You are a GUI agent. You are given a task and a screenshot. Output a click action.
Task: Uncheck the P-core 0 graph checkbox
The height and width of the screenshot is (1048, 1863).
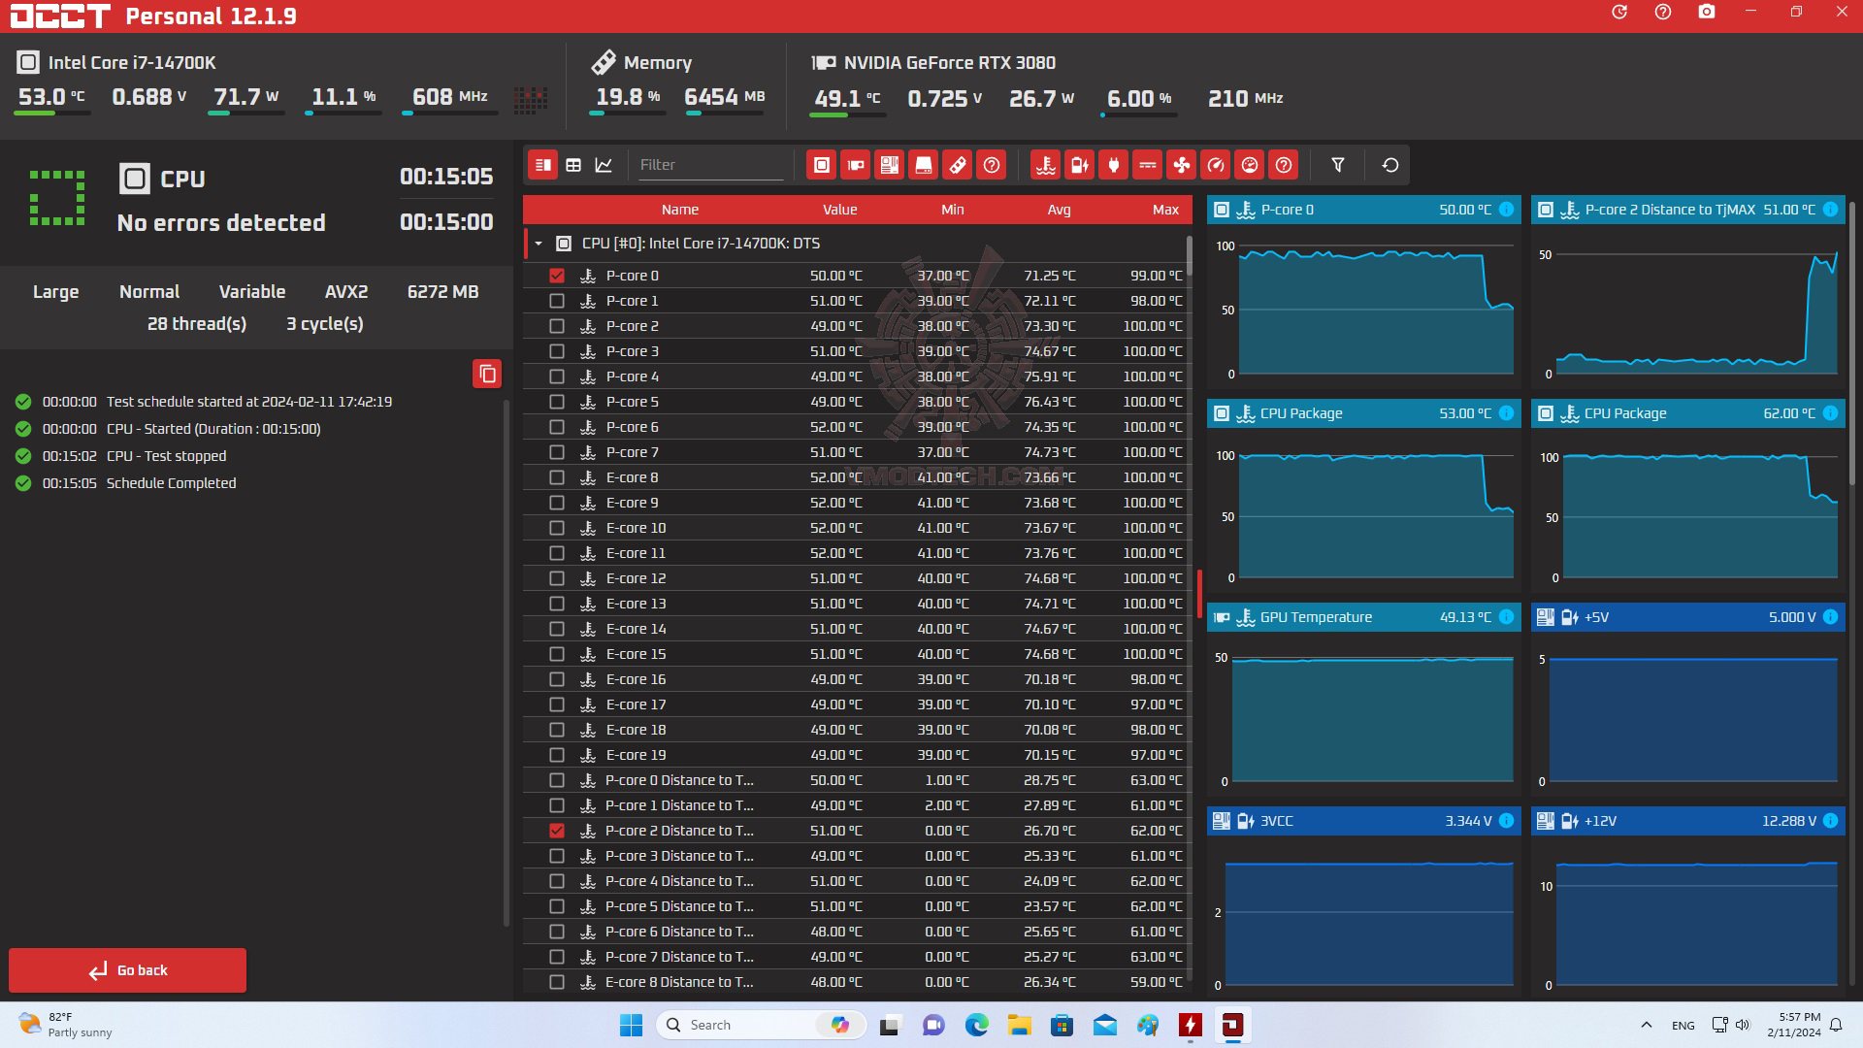(557, 276)
